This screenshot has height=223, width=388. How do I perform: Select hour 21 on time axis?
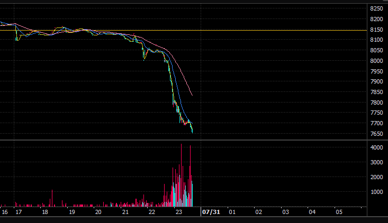click(x=125, y=212)
